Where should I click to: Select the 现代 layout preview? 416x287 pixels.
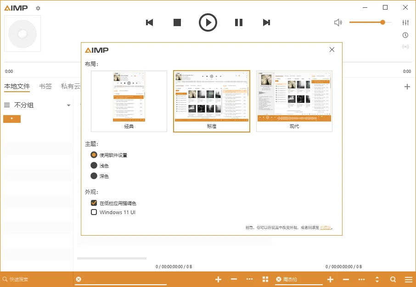(294, 100)
